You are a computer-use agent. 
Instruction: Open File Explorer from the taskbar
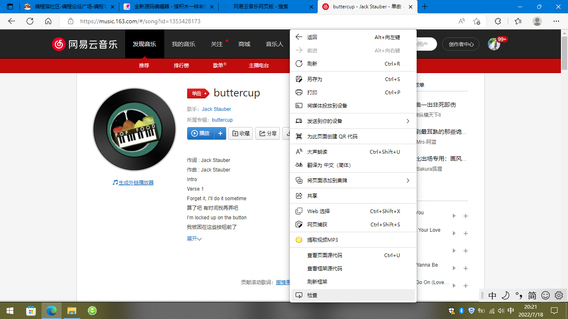pyautogui.click(x=72, y=311)
